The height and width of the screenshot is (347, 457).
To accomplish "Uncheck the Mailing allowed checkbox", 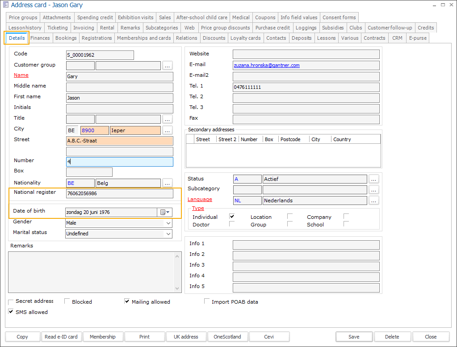I will click(x=127, y=301).
